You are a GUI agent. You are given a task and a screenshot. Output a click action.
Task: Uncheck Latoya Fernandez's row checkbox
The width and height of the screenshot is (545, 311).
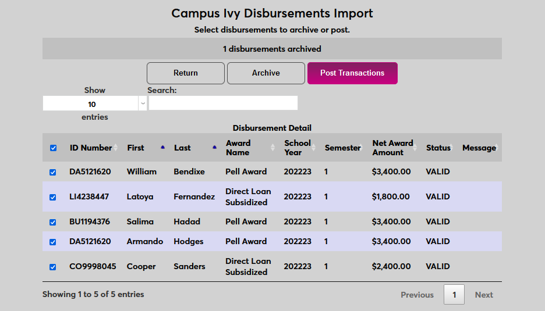click(53, 197)
